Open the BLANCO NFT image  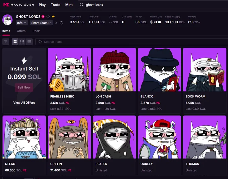coord(160,70)
